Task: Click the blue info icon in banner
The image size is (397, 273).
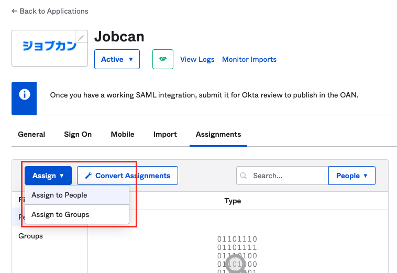Action: pyautogui.click(x=24, y=95)
